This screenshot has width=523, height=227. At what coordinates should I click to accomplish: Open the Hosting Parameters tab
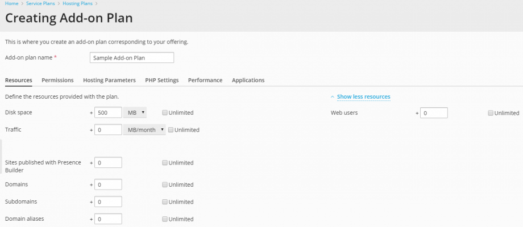point(109,81)
